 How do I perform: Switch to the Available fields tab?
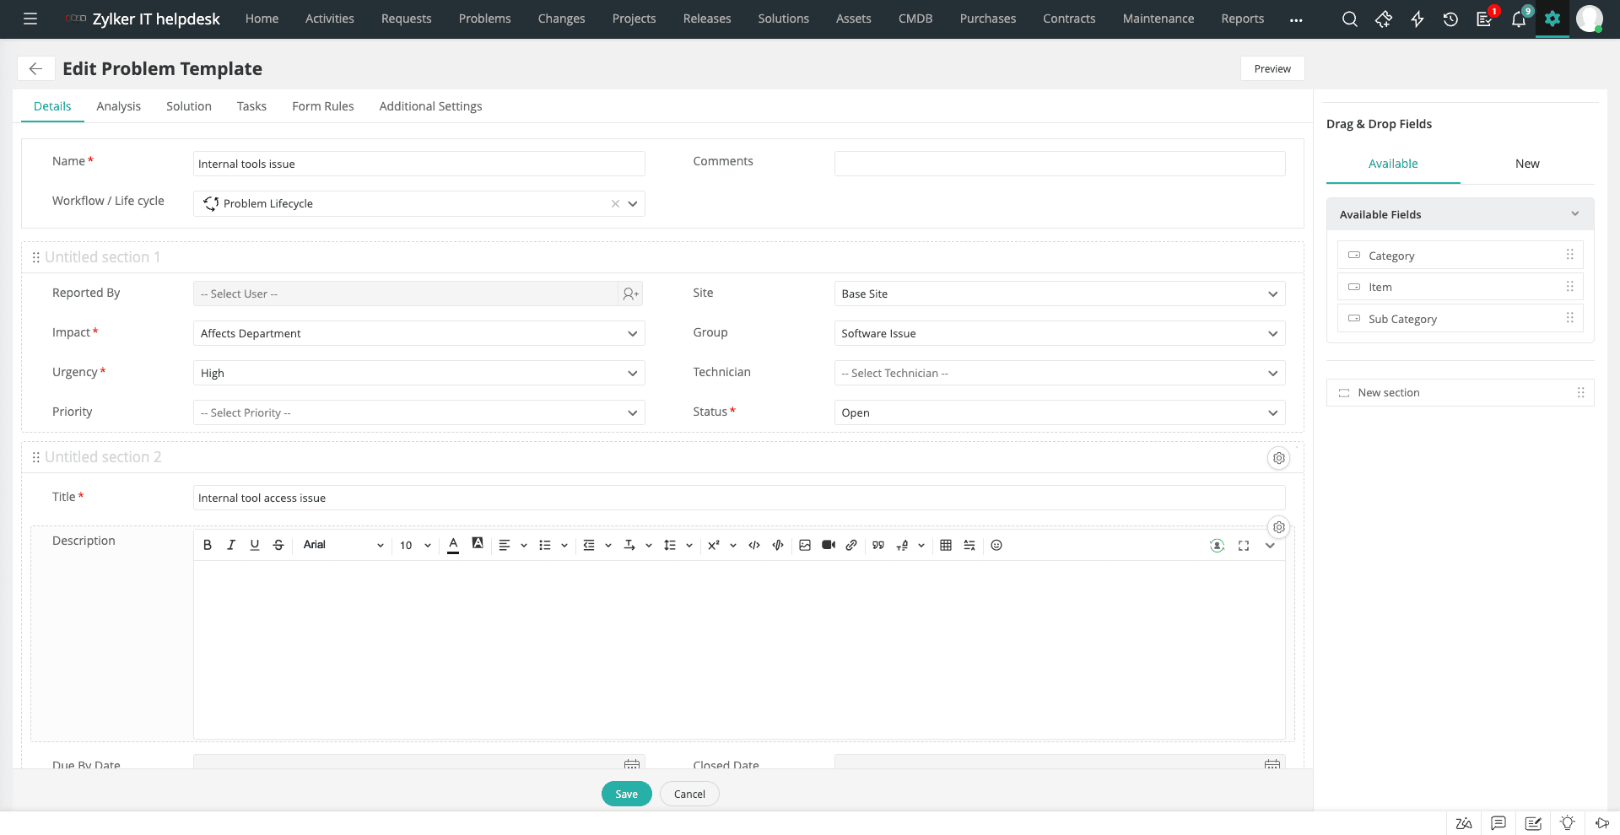[1392, 164]
